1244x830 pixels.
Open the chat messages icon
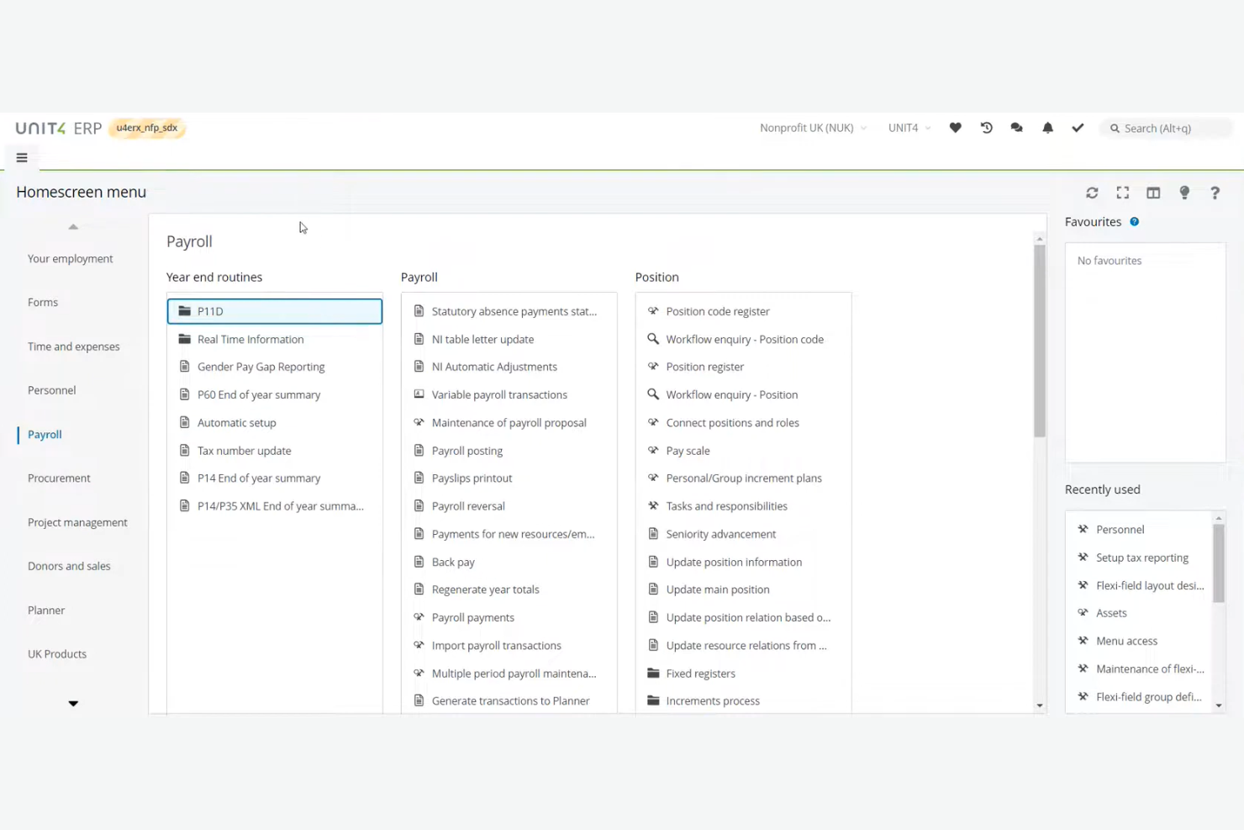[1016, 128]
